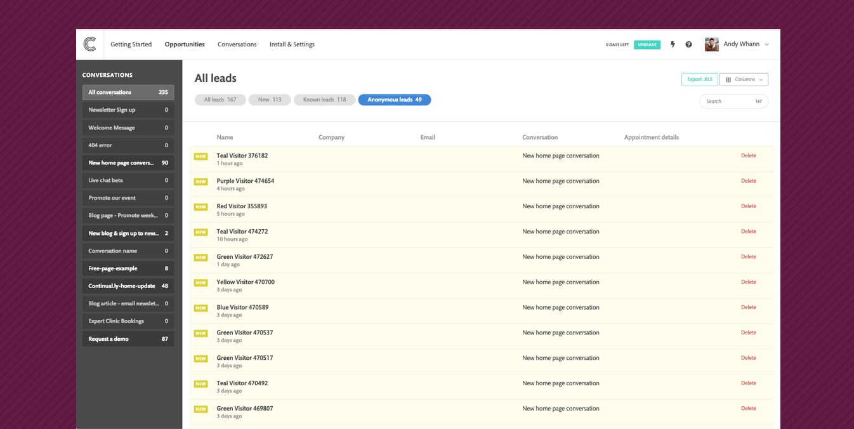Open the Opportunities menu
This screenshot has width=854, height=429.
pyautogui.click(x=185, y=44)
